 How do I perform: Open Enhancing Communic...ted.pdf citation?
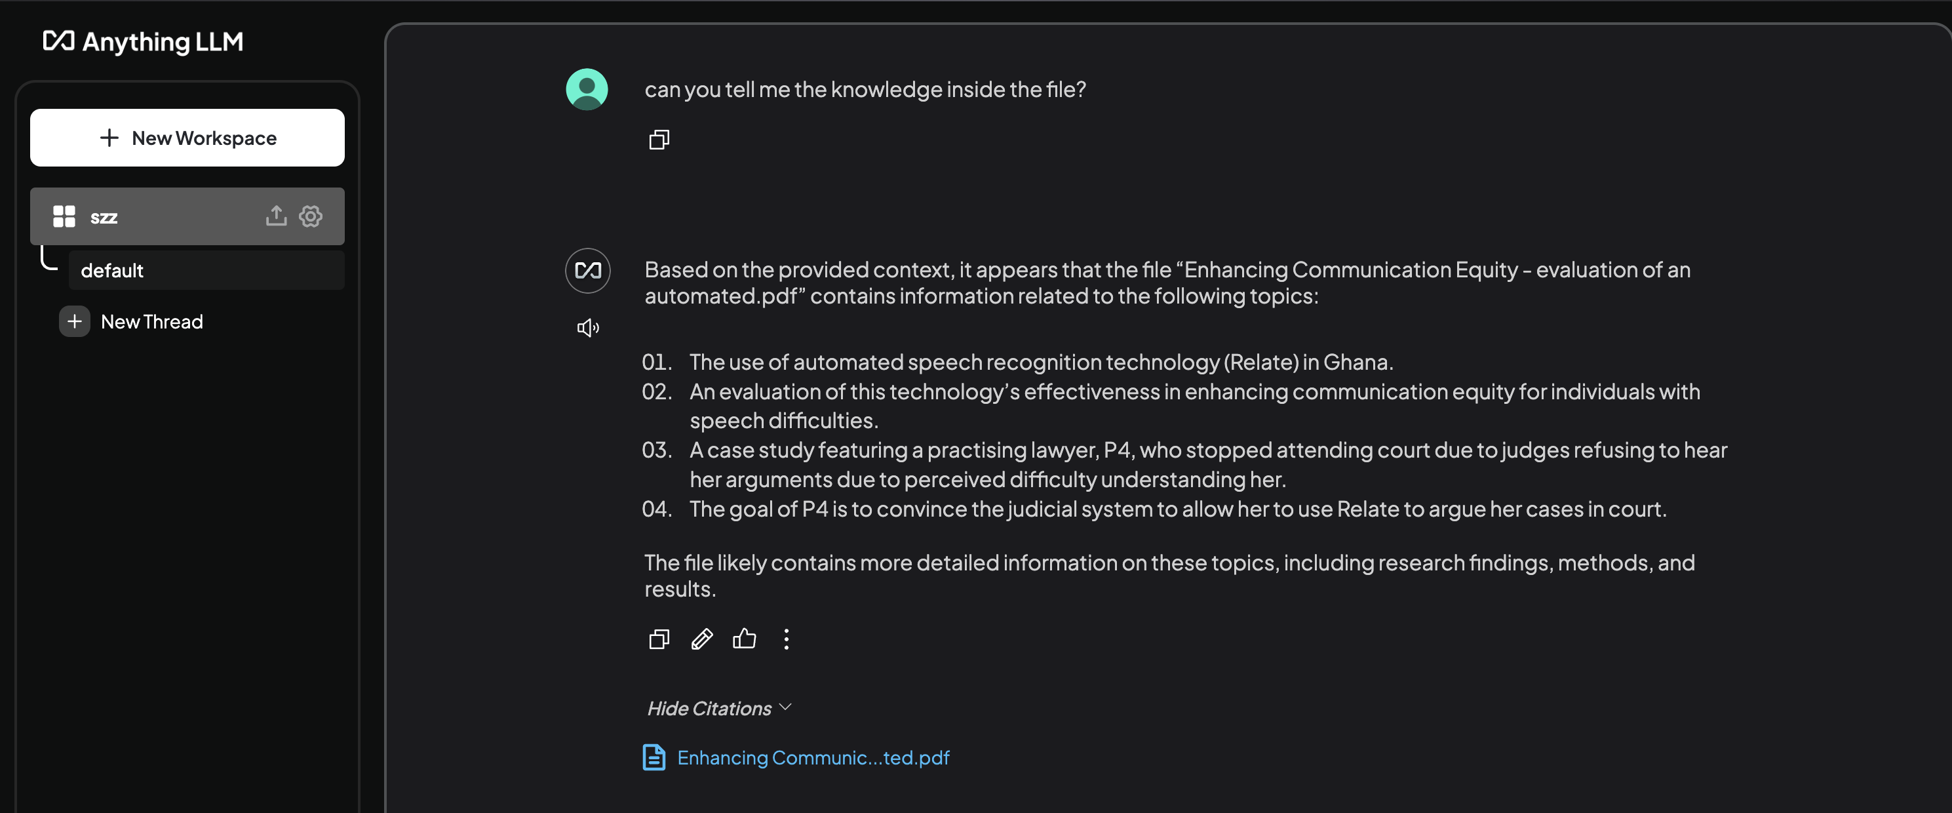tap(813, 758)
